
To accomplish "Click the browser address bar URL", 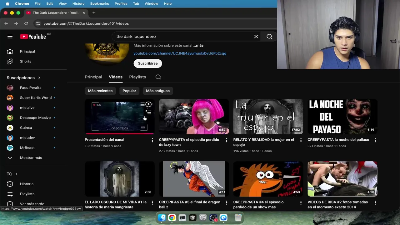I will point(86,23).
